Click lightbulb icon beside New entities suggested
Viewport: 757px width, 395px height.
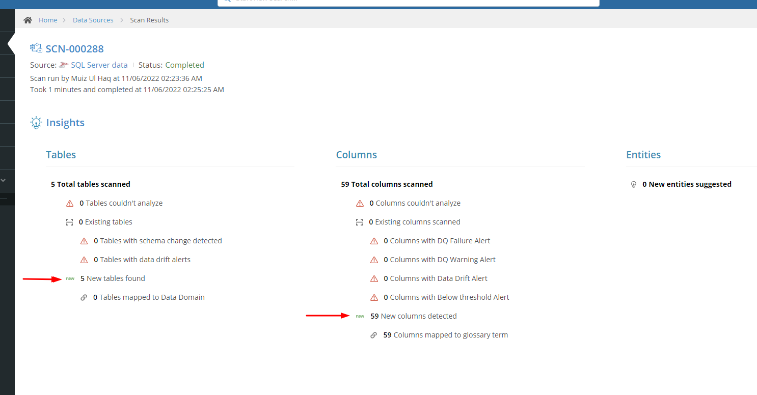(634, 184)
